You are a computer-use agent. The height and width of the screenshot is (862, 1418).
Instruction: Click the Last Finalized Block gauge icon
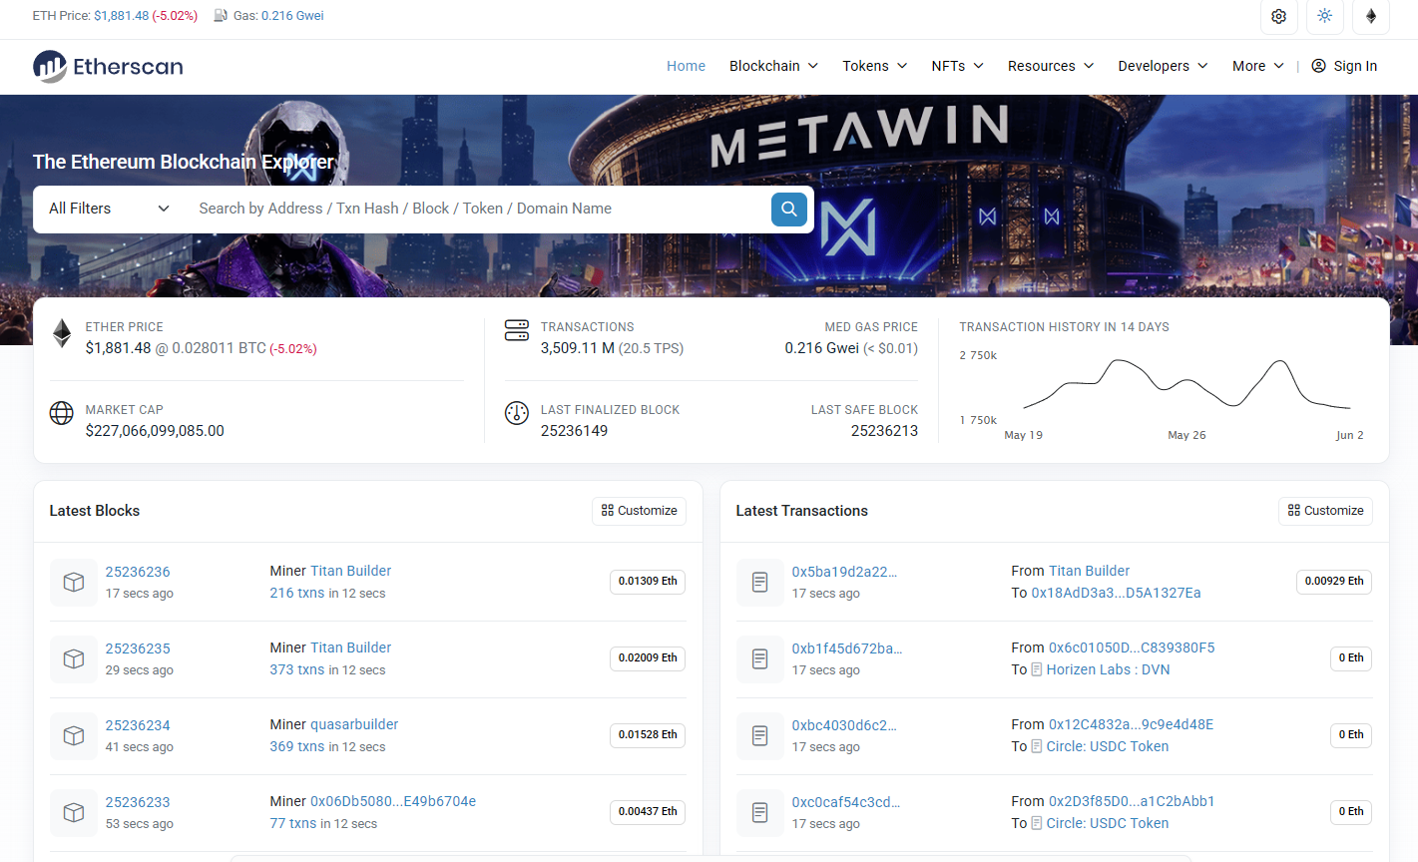pyautogui.click(x=517, y=413)
